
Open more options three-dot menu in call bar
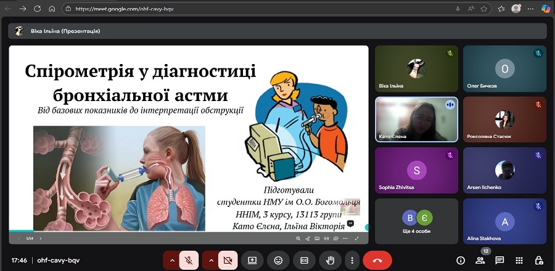351,261
